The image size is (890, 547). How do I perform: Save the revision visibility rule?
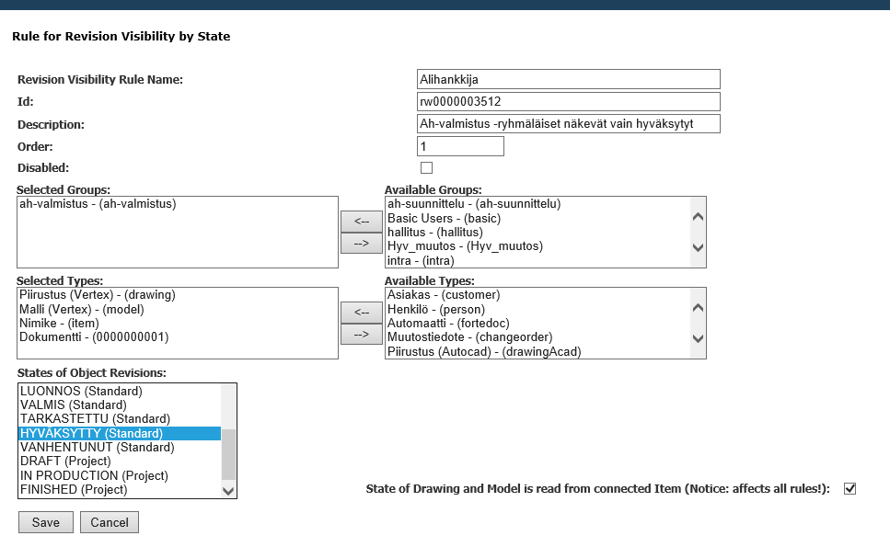(x=46, y=522)
